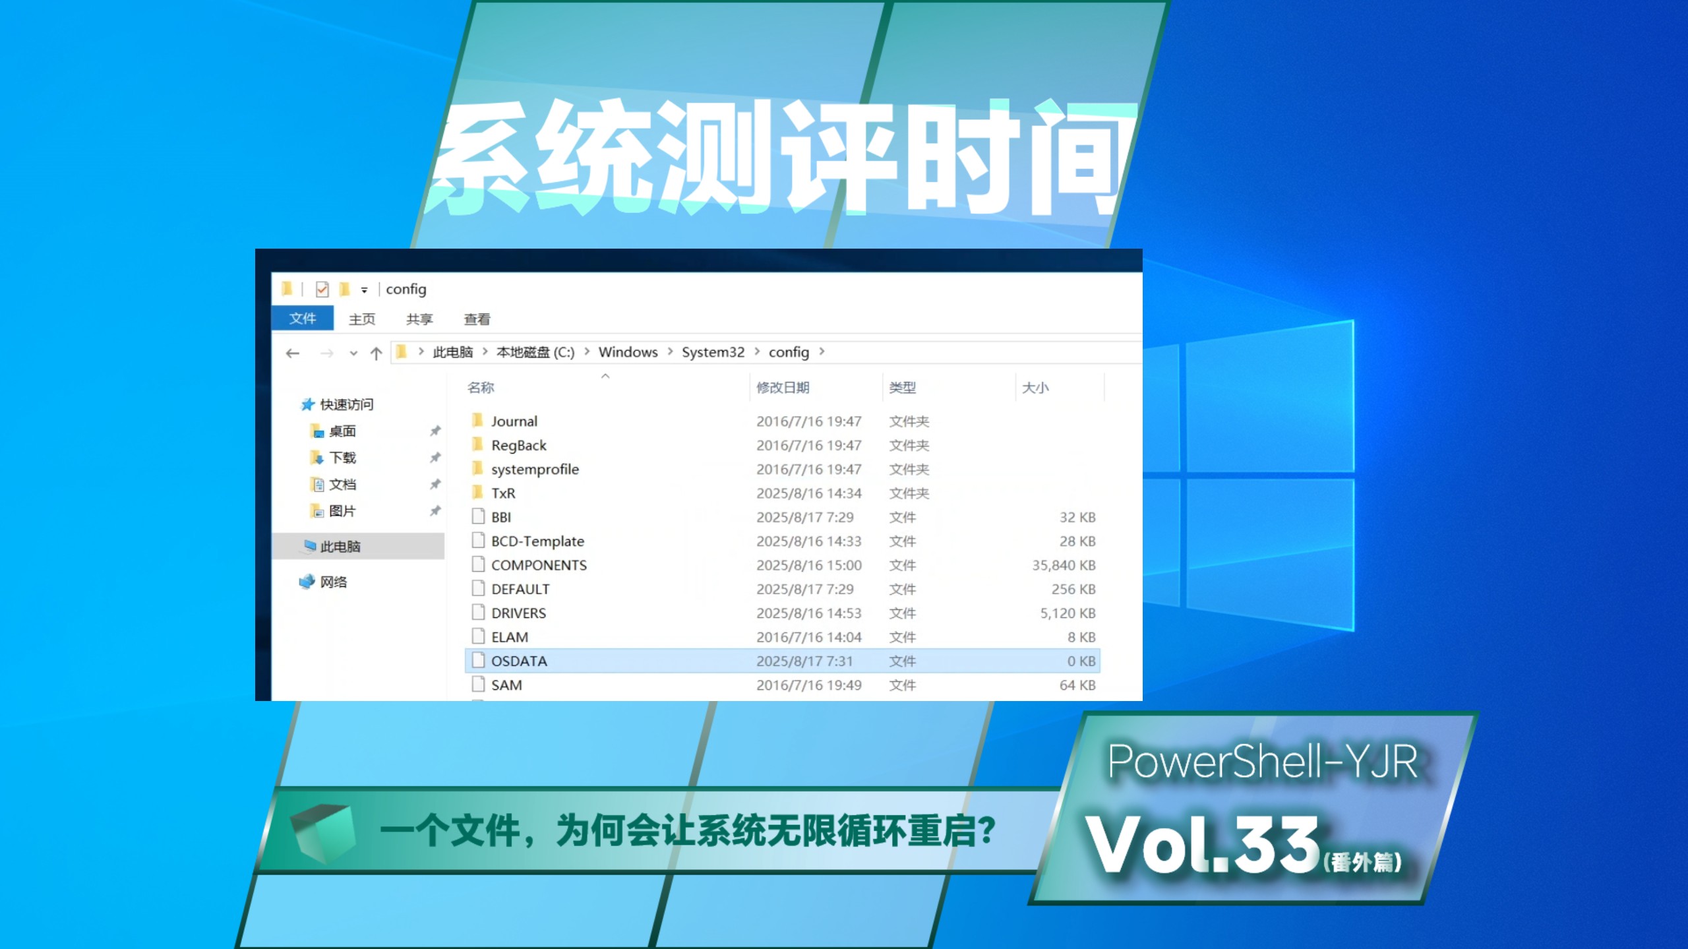Click the forward navigation arrow
The width and height of the screenshot is (1688, 949).
point(326,353)
